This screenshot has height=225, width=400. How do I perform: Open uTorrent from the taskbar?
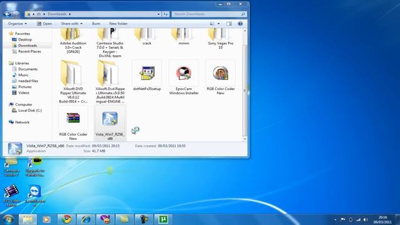(163, 219)
